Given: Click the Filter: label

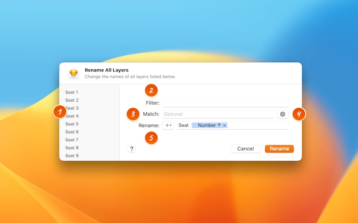Looking at the screenshot, I should click(x=152, y=103).
